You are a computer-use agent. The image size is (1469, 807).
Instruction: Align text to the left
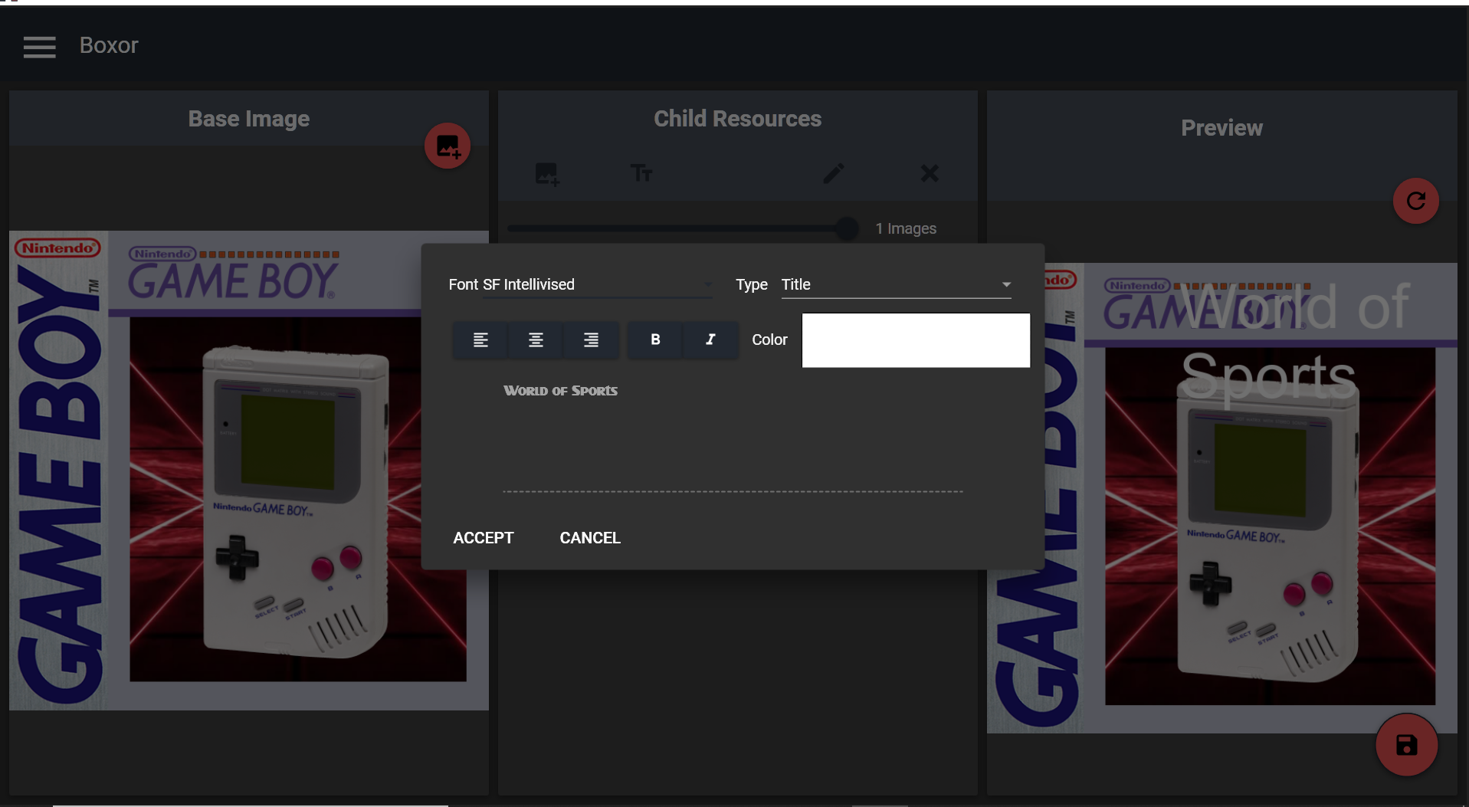480,340
